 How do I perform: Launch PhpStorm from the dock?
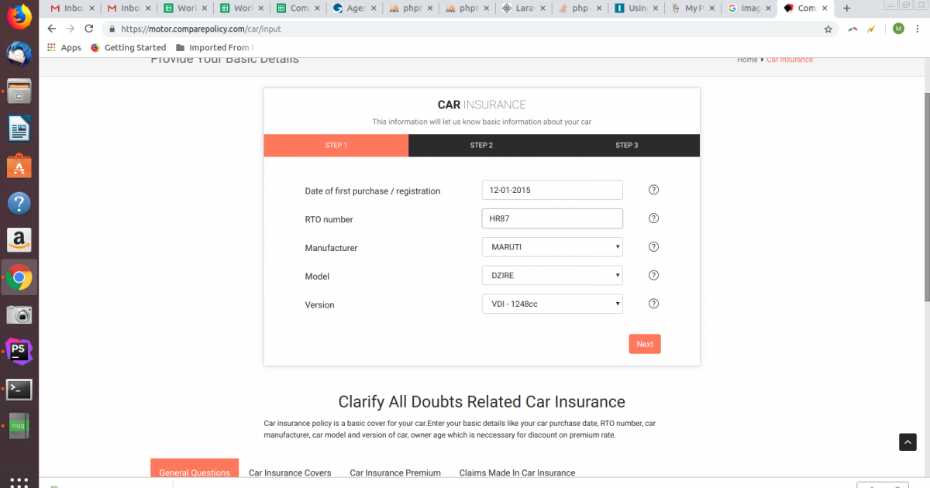click(x=19, y=352)
